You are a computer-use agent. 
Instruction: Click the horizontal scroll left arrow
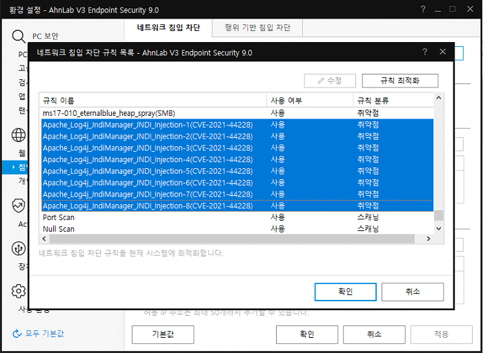pyautogui.click(x=44, y=239)
